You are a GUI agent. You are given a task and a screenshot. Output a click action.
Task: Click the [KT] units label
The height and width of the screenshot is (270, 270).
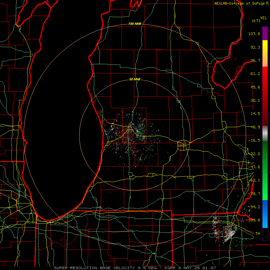click(x=256, y=21)
